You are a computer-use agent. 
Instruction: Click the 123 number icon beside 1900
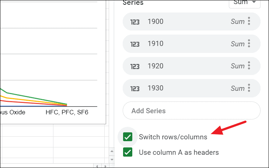tap(135, 22)
